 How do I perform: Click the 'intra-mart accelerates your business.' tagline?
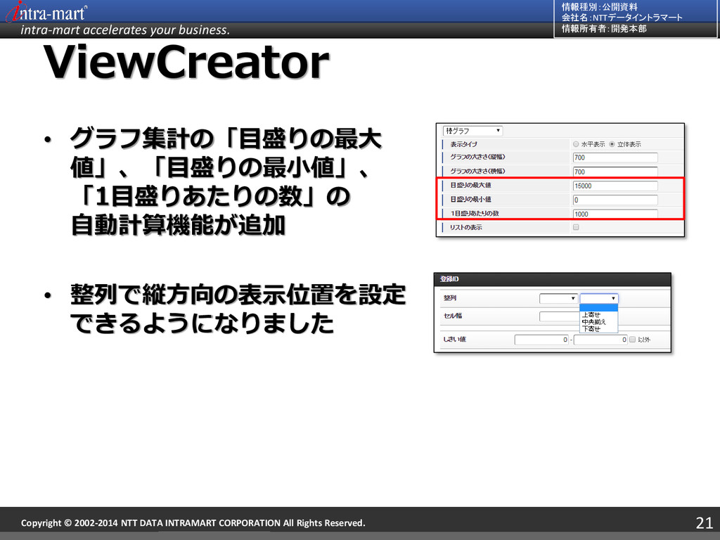[125, 30]
